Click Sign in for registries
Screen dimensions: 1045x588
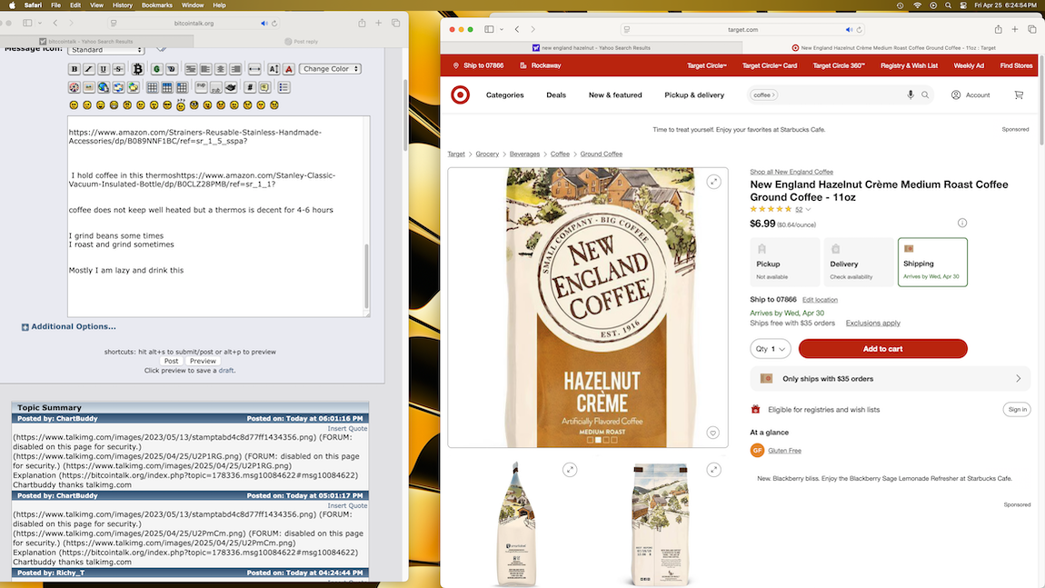coord(1017,409)
